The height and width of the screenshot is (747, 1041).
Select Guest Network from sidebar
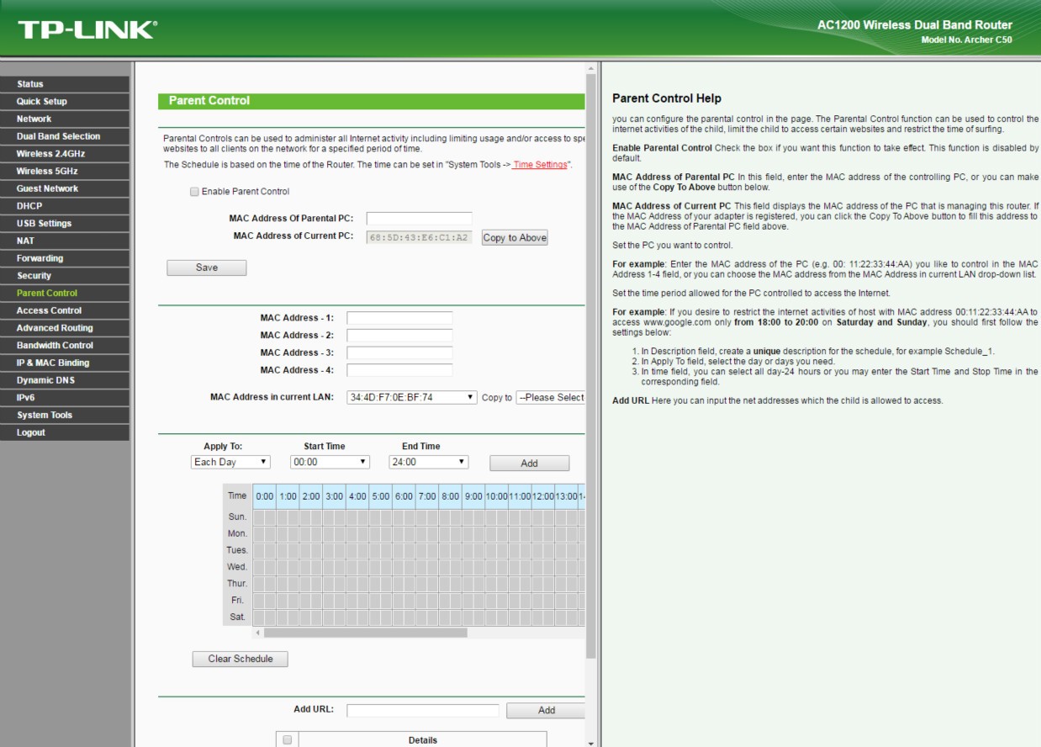click(47, 188)
